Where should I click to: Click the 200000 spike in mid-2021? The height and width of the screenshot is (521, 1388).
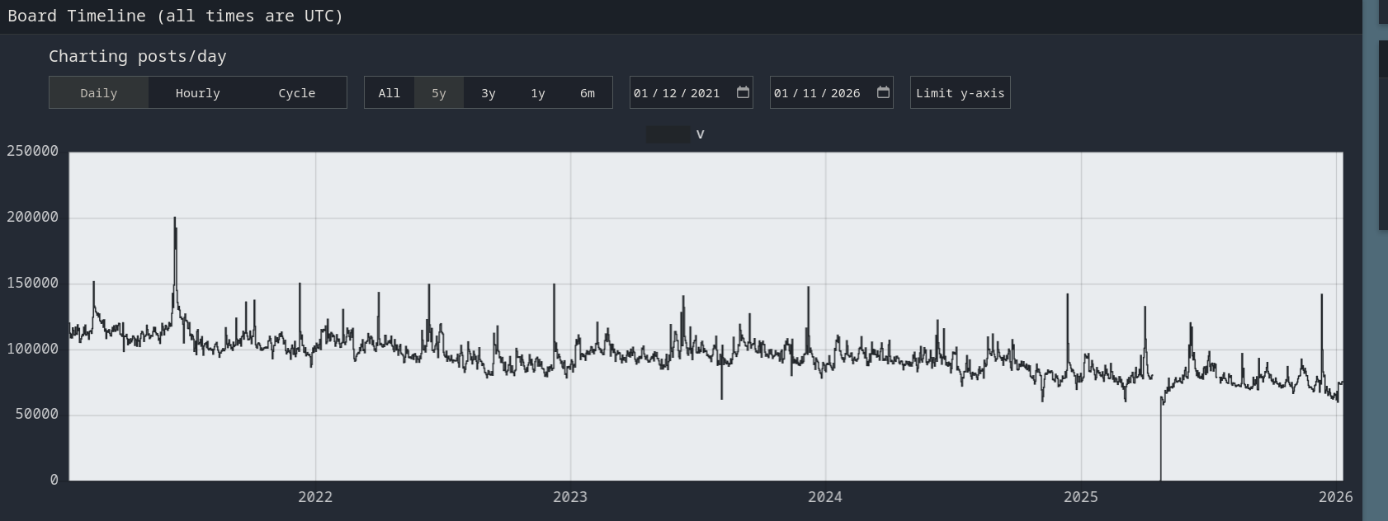(x=174, y=218)
